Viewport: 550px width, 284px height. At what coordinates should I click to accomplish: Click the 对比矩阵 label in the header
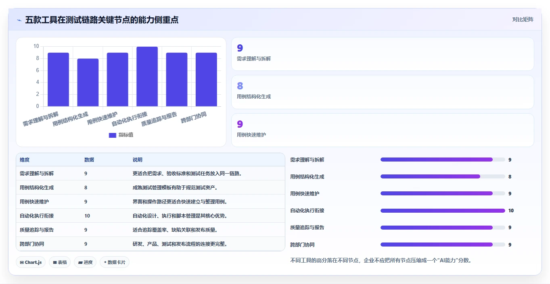pyautogui.click(x=523, y=20)
